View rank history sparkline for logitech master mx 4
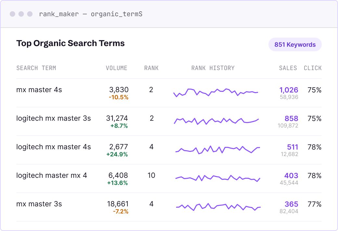The width and height of the screenshot is (338, 231). click(x=218, y=178)
